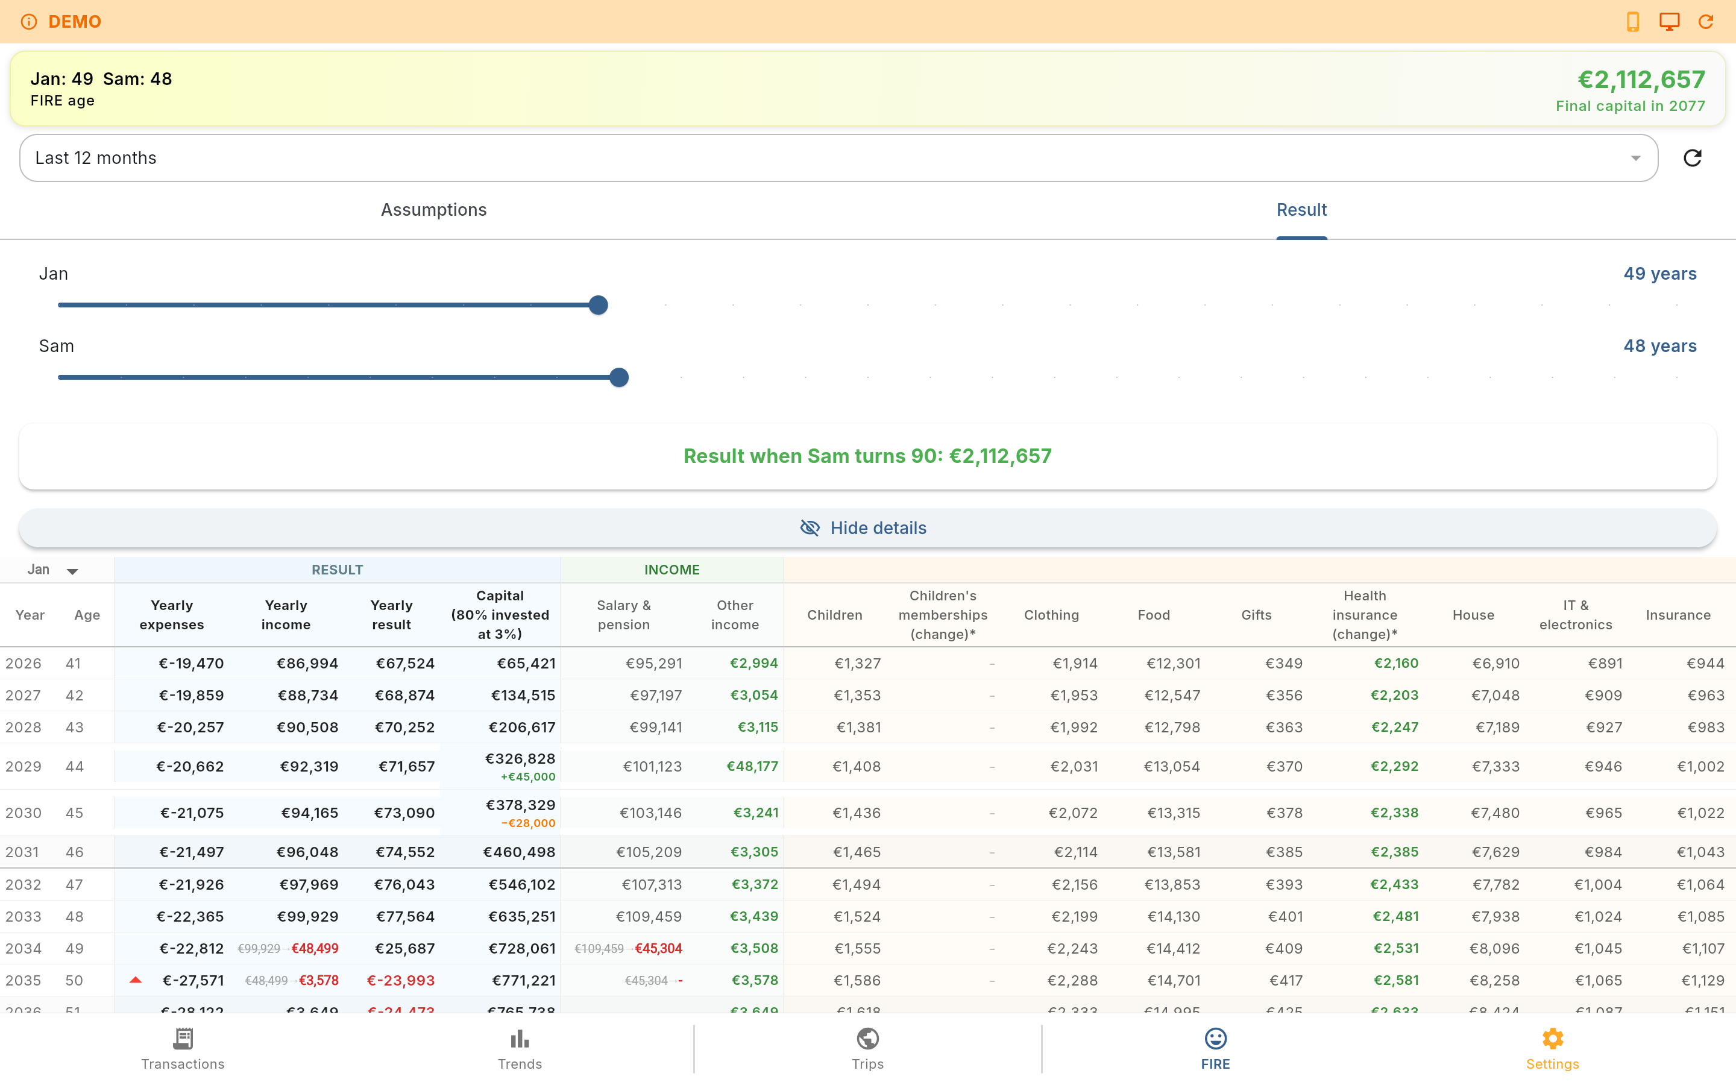Click the 49 years label for Jan

(1659, 274)
